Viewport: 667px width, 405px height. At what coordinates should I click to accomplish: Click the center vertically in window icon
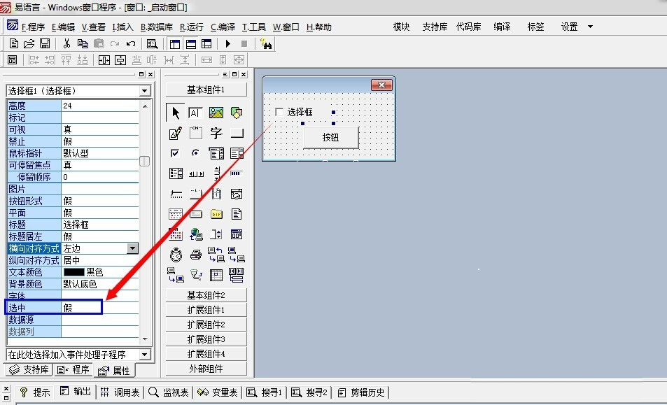120,60
